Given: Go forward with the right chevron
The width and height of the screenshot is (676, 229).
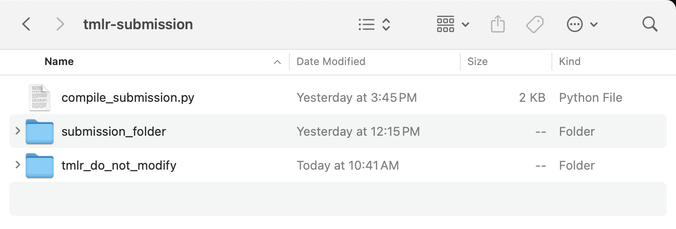Looking at the screenshot, I should point(60,24).
